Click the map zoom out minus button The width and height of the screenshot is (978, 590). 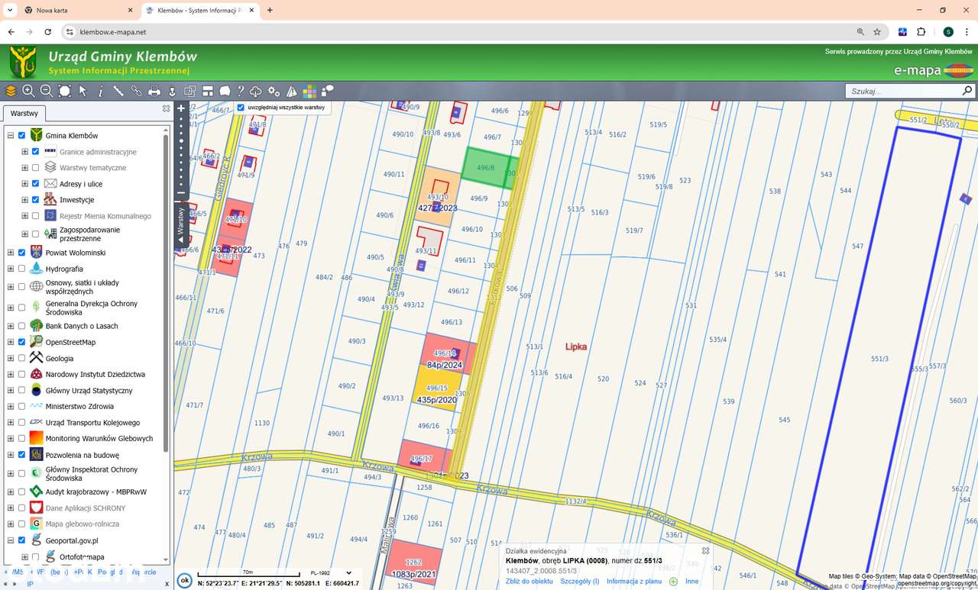click(181, 193)
